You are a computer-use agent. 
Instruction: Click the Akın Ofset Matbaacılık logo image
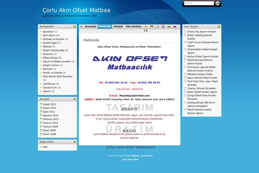click(130, 63)
